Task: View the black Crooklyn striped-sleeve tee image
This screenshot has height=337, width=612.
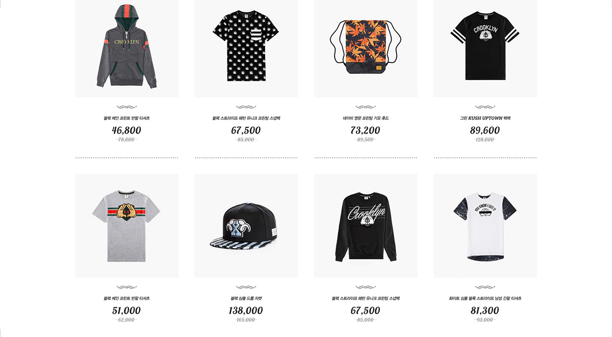Action: [x=485, y=49]
